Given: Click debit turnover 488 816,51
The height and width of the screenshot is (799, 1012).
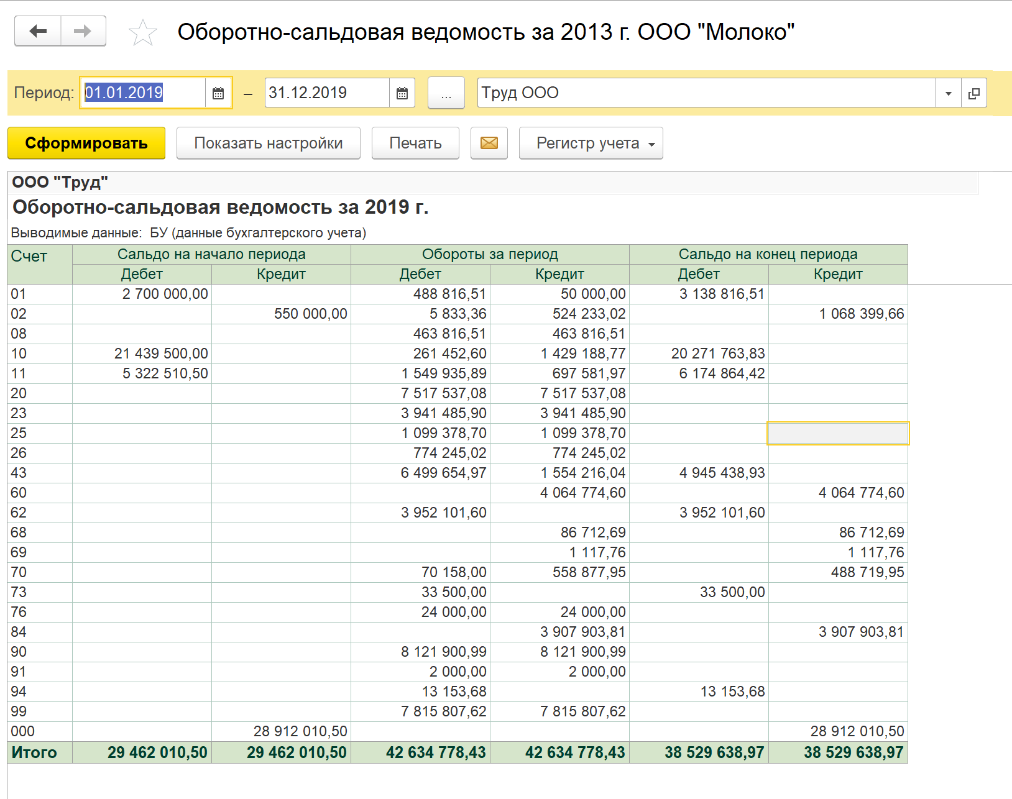Looking at the screenshot, I should pyautogui.click(x=449, y=294).
